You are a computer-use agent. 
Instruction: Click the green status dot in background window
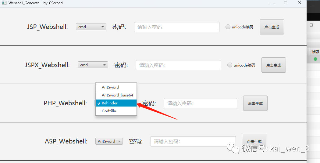pyautogui.click(x=315, y=59)
